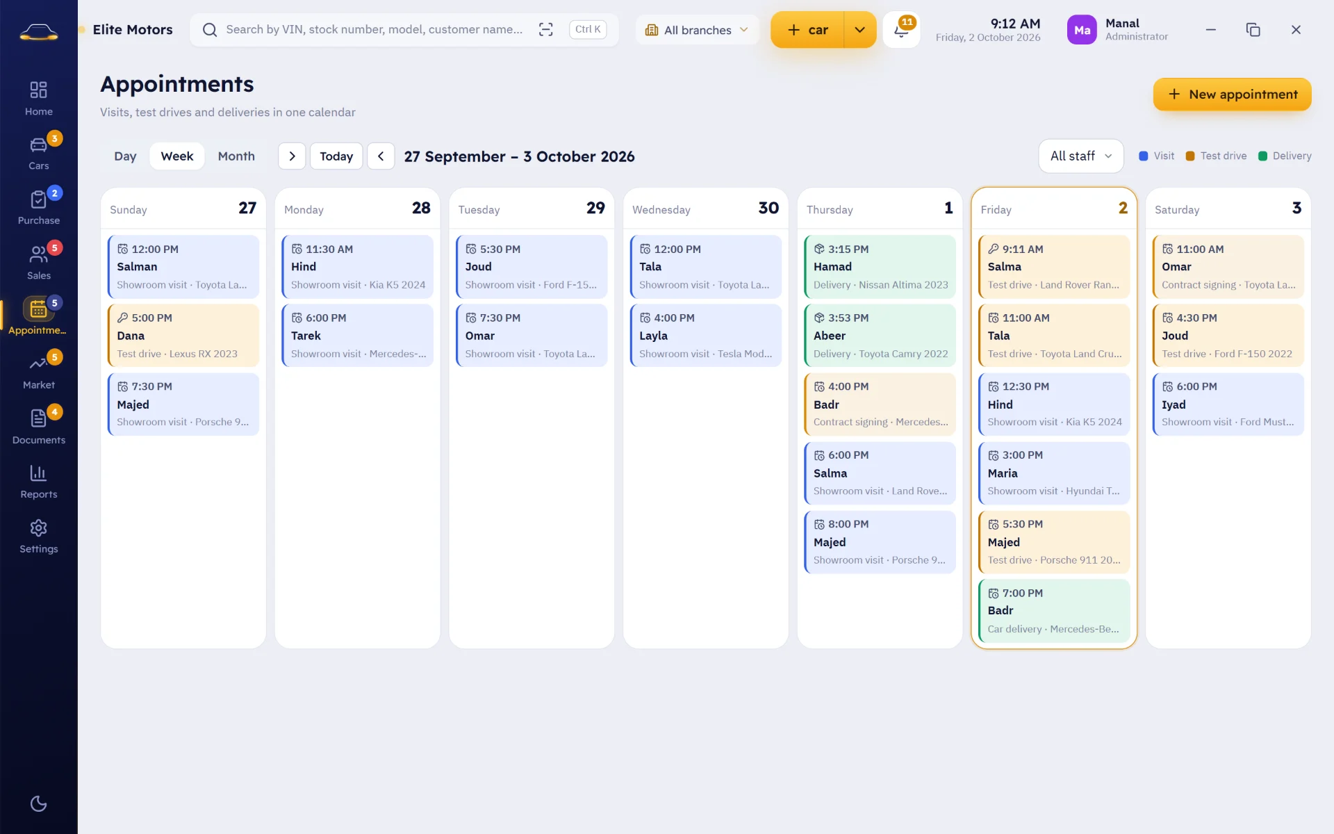Image resolution: width=1334 pixels, height=834 pixels.
Task: Click the Test drive orange legend swatch
Action: click(x=1190, y=156)
